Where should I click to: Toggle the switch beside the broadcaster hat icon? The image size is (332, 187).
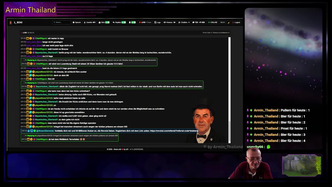(x=134, y=22)
